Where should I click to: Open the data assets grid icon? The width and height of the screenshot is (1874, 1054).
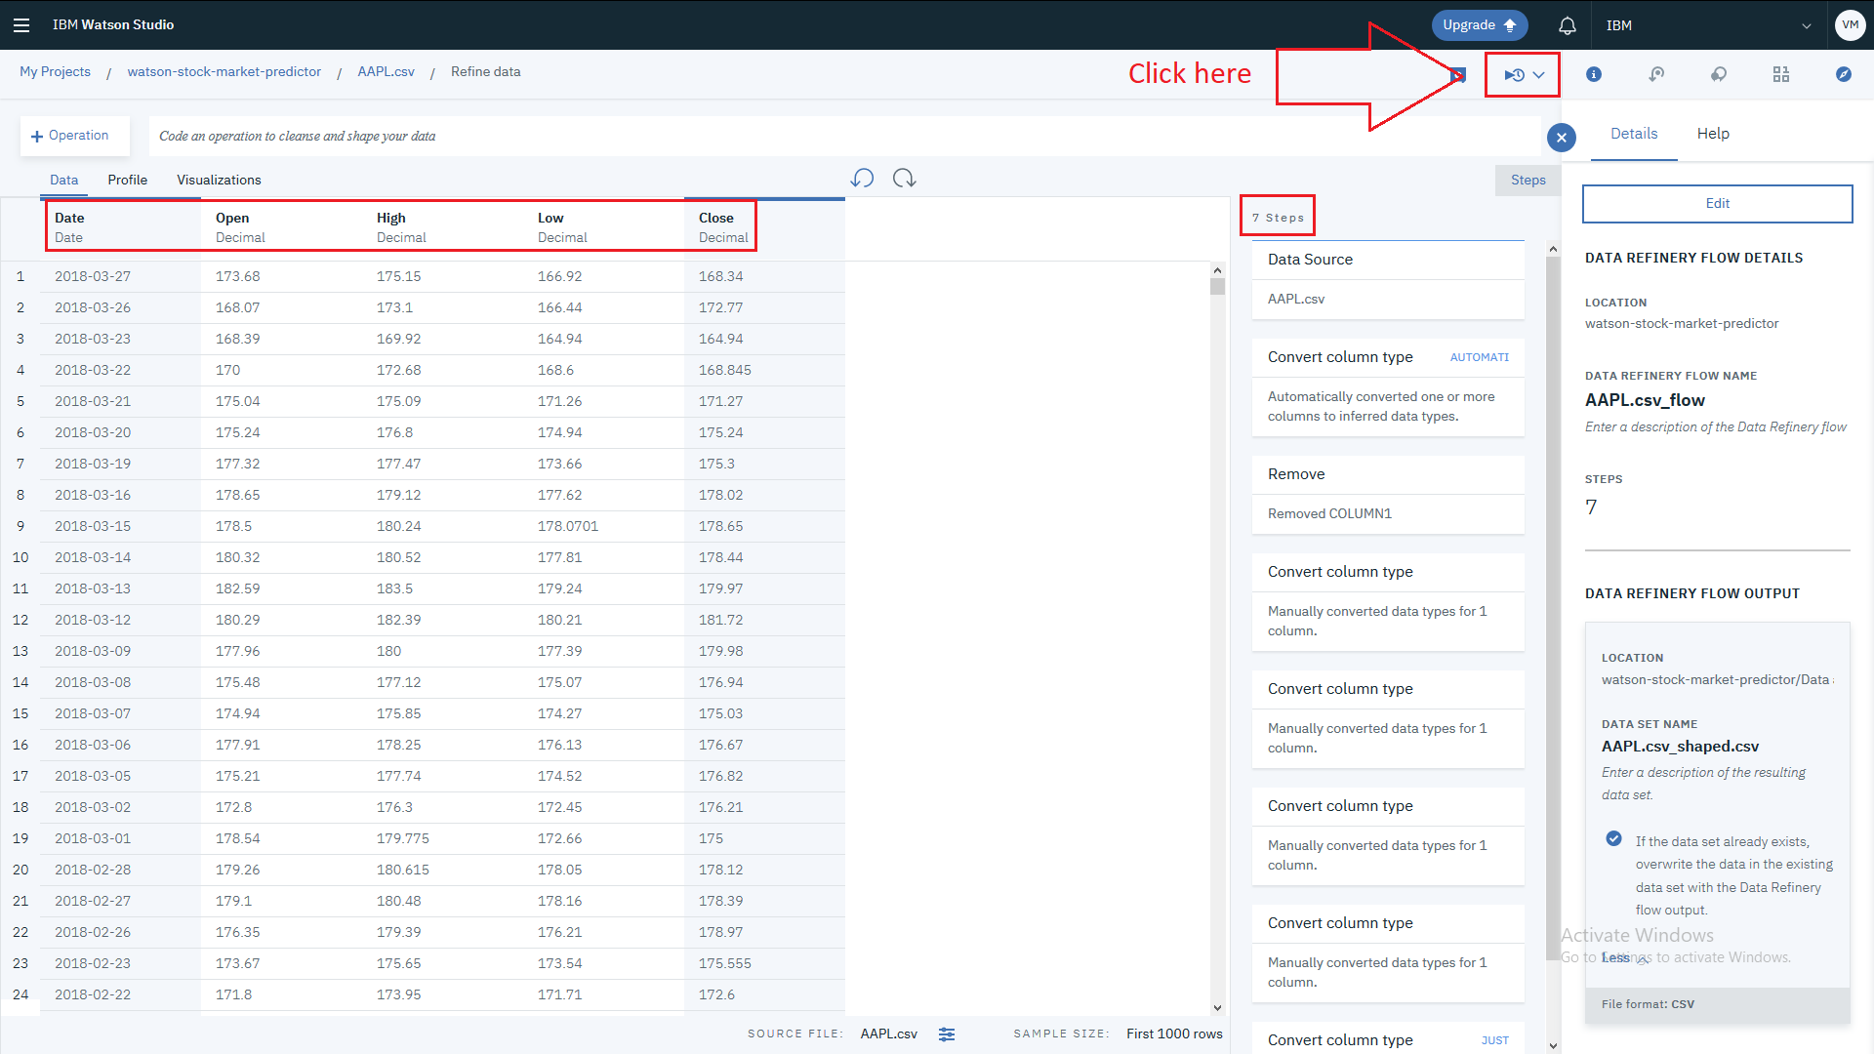(x=1781, y=74)
